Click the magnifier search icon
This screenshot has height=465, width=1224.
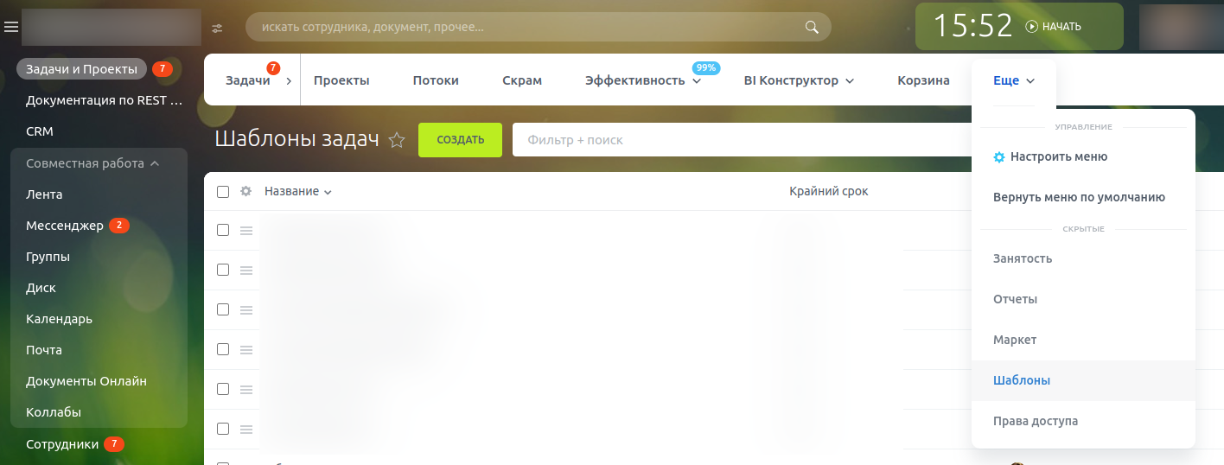pyautogui.click(x=812, y=27)
